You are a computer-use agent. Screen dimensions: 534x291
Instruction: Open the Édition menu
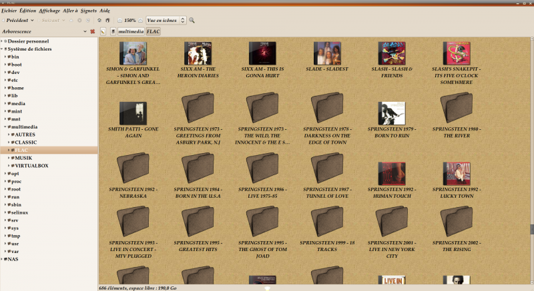click(x=27, y=11)
